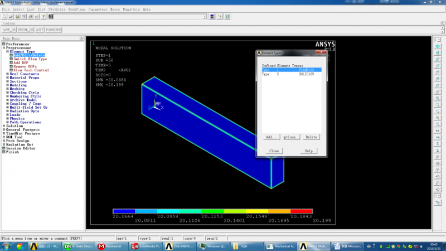
Task: Expand General Postproc in the main menu
Action: click(4, 129)
